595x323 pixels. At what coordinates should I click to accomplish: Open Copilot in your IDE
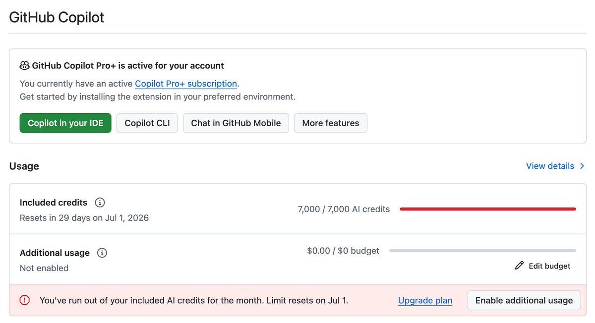[65, 123]
